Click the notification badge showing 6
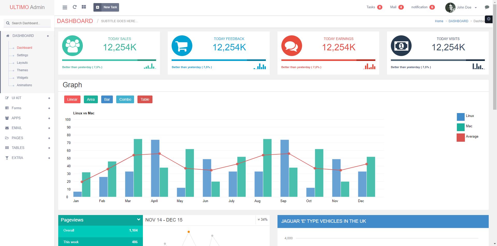 [x=432, y=7]
